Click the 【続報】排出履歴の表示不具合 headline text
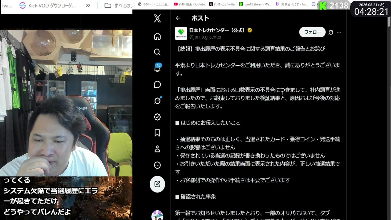Screen dimensions: 391x220 (250, 49)
